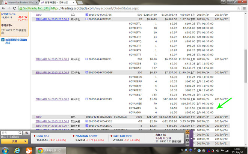Select the Scottrade order status tab
Image resolution: width=248 pixels, height=154 pixels.
tap(57, 3)
